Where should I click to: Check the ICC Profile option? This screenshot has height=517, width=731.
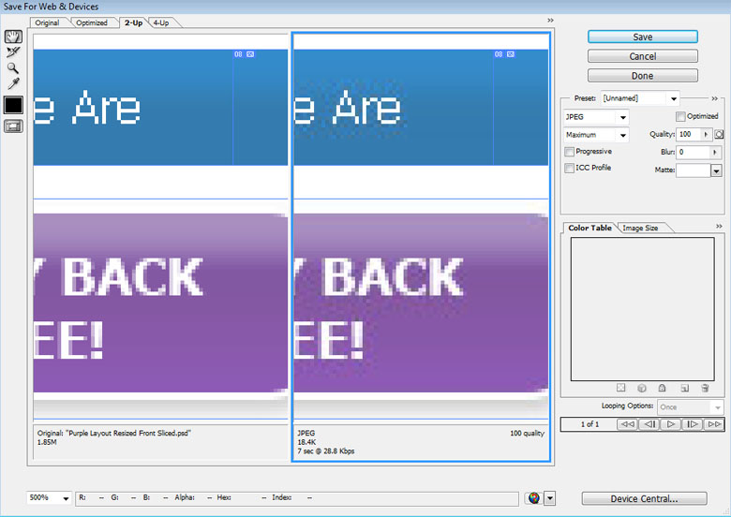[x=570, y=169]
